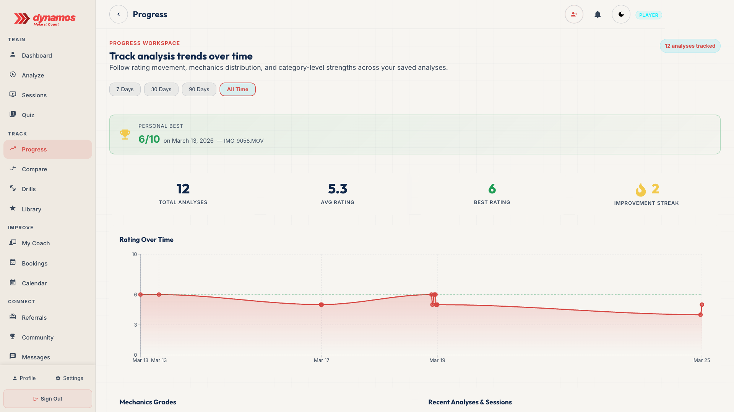Go back with the chevron button
Viewport: 734px width, 412px height.
pos(119,14)
